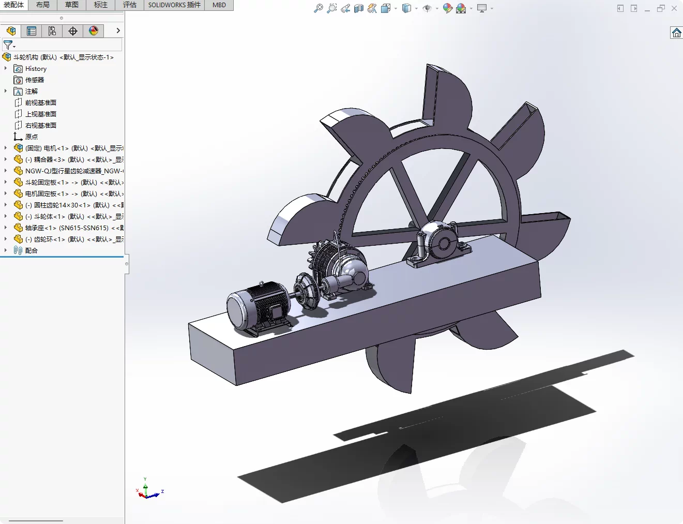Image resolution: width=683 pixels, height=524 pixels.
Task: Click the View Orientation cube icon
Action: (x=386, y=8)
